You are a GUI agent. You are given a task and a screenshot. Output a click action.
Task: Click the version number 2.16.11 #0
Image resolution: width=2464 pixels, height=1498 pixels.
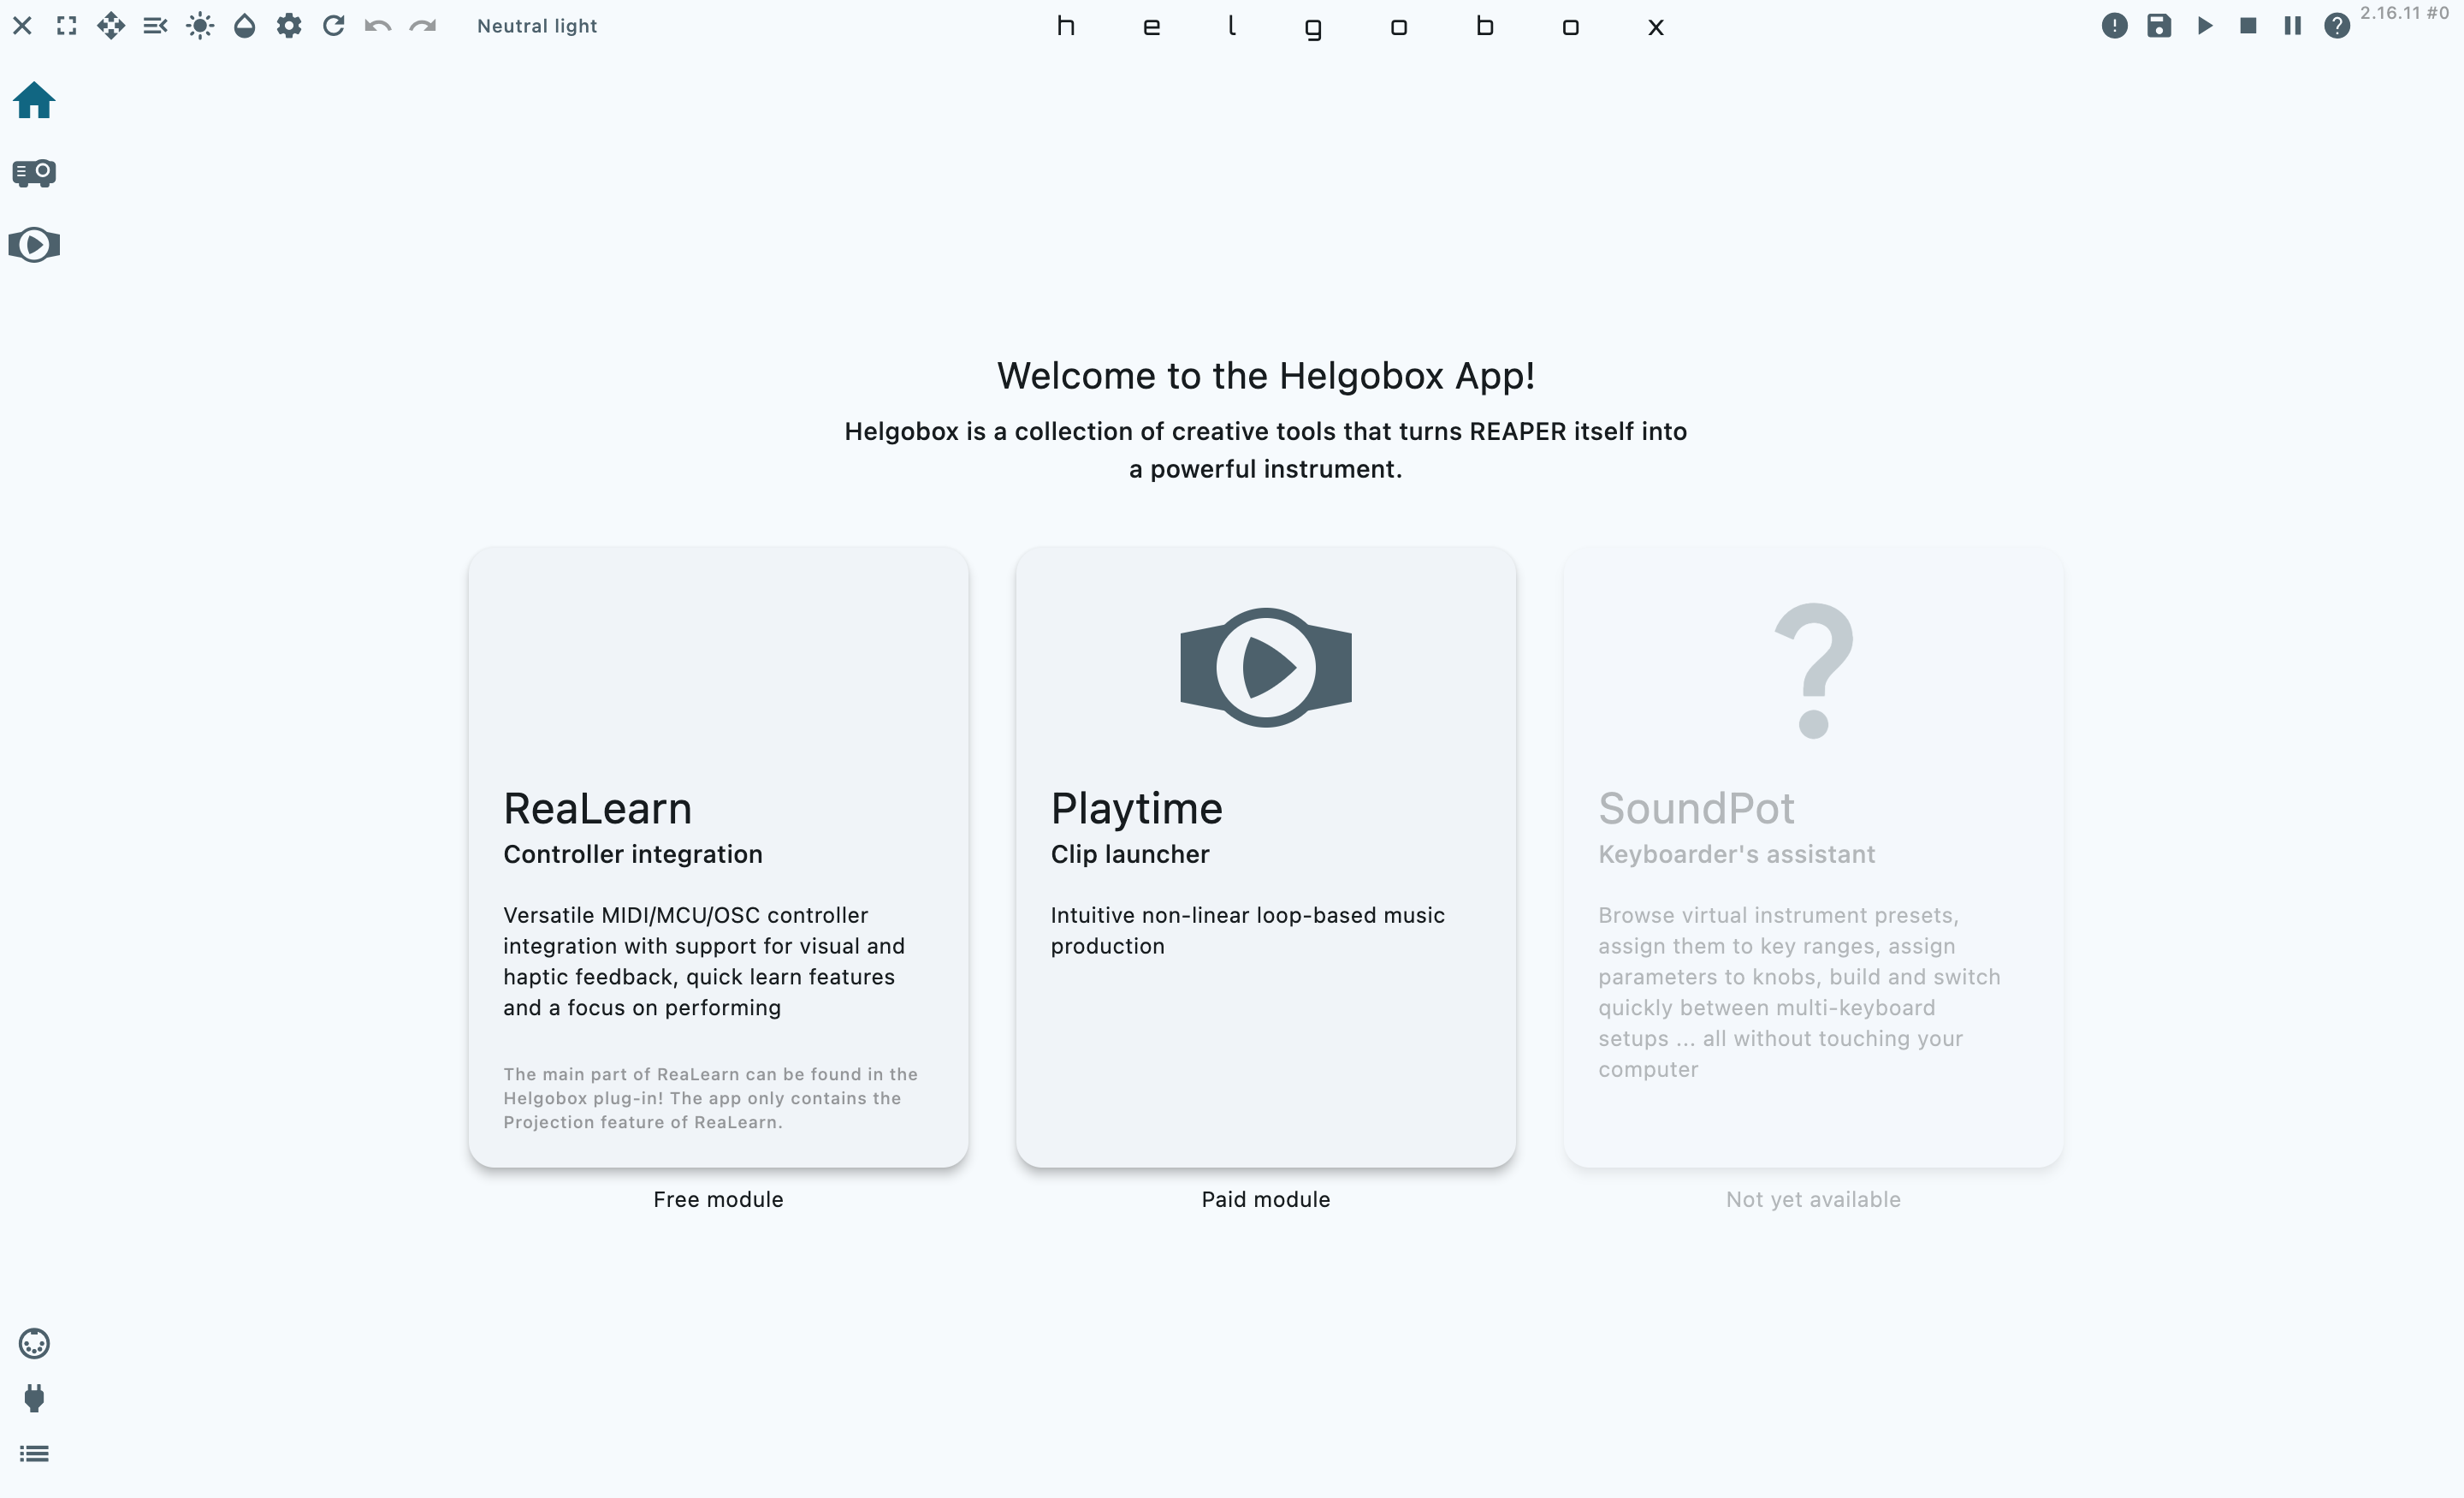(x=2404, y=13)
